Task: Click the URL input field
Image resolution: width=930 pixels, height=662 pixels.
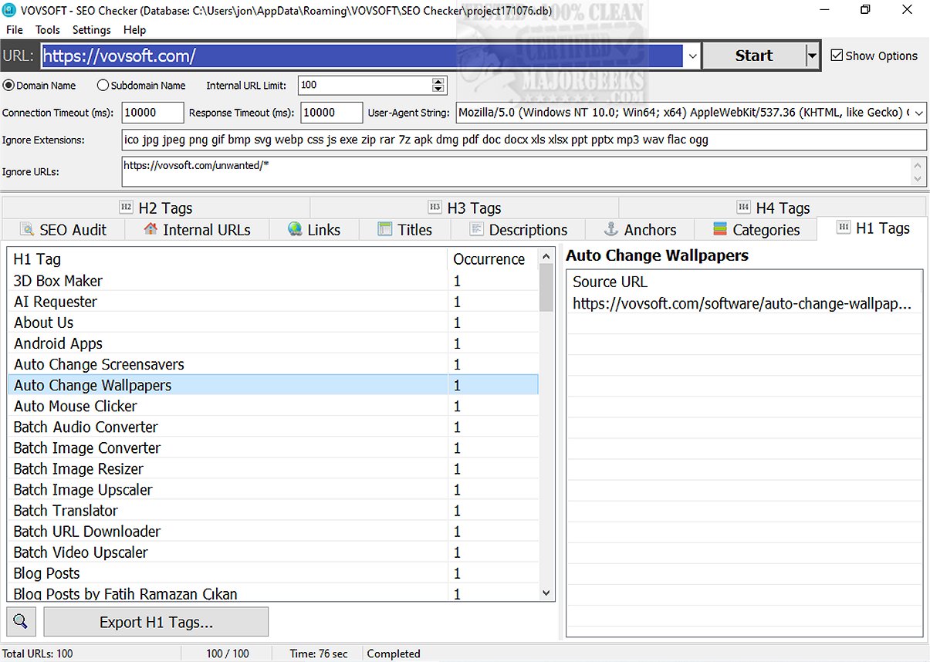Action: click(x=362, y=56)
